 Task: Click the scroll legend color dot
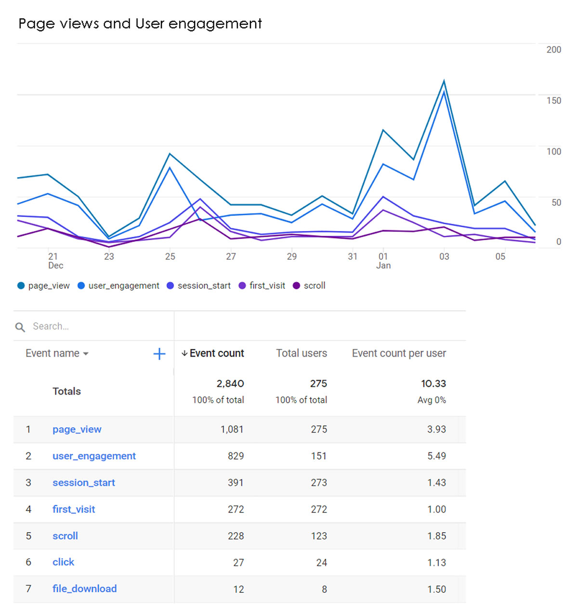[x=297, y=286]
